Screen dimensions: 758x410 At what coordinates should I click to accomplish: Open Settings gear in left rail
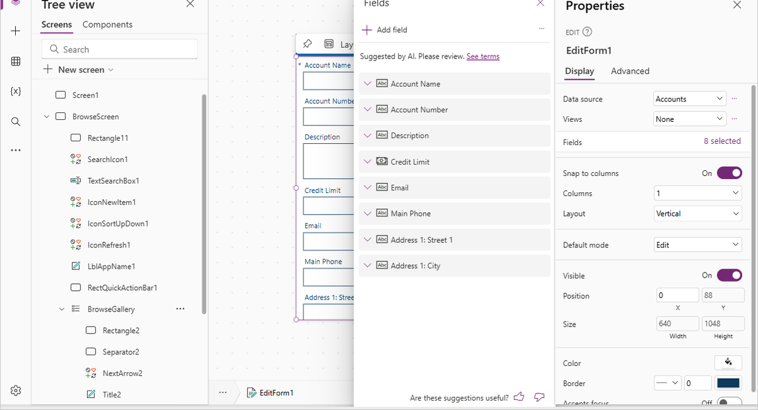pos(16,390)
